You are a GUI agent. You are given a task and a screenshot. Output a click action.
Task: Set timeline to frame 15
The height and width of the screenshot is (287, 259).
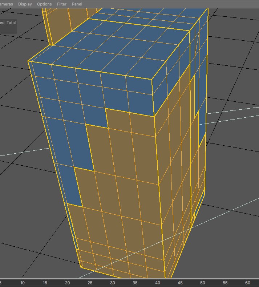pyautogui.click(x=45, y=283)
